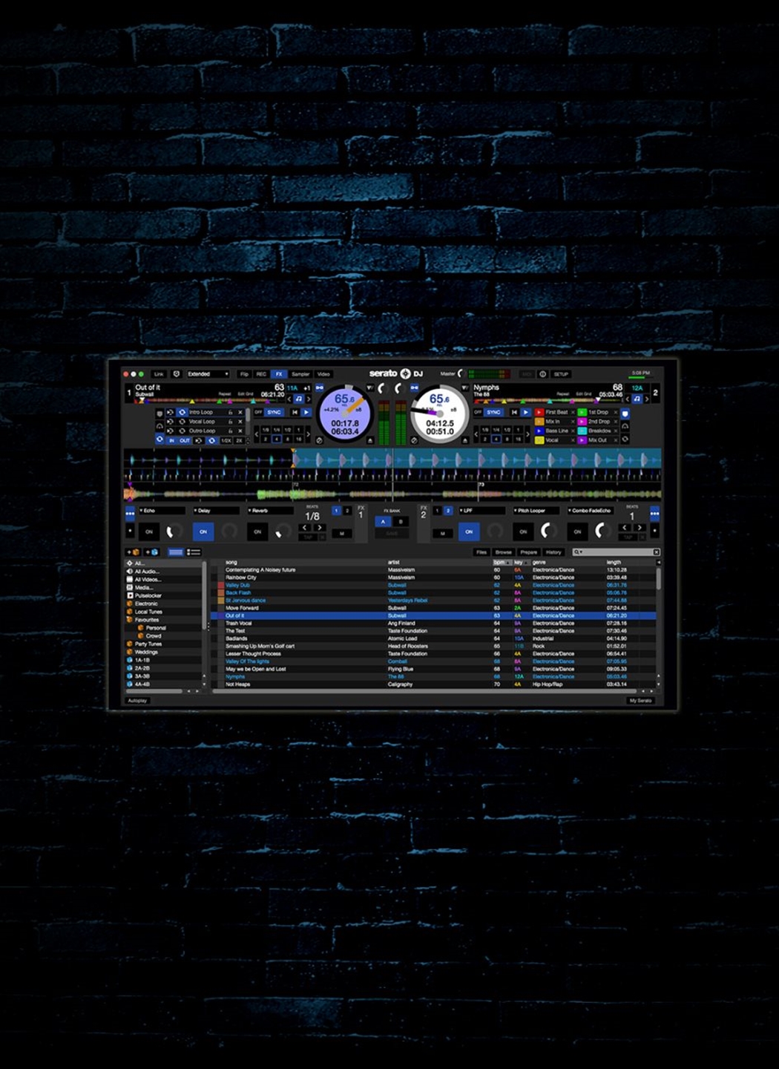Delete the First Beat cue point
Image resolution: width=779 pixels, height=1069 pixels.
point(573,412)
